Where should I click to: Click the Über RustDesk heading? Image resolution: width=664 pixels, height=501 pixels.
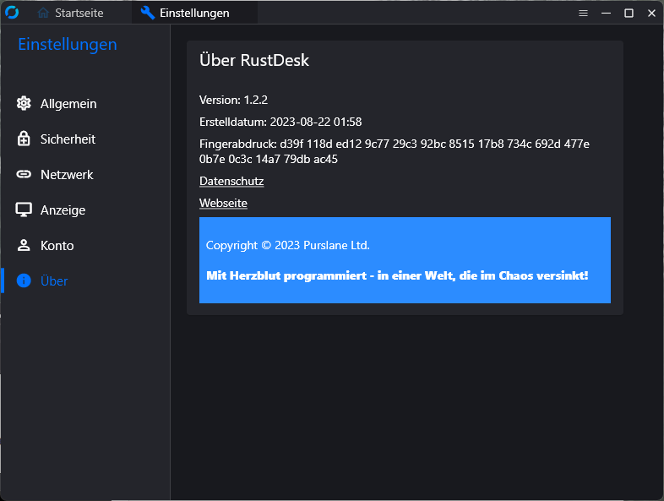[254, 60]
